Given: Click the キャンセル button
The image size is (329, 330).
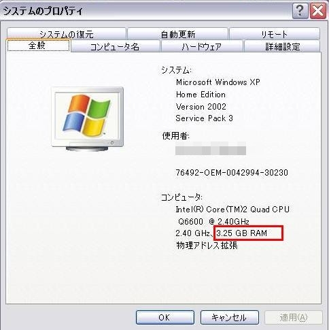Looking at the screenshot, I should point(229,317).
